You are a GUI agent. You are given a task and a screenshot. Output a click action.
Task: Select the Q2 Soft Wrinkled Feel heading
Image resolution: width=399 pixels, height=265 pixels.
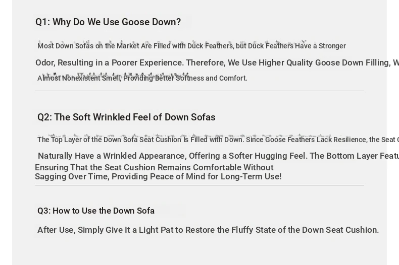[x=126, y=117]
